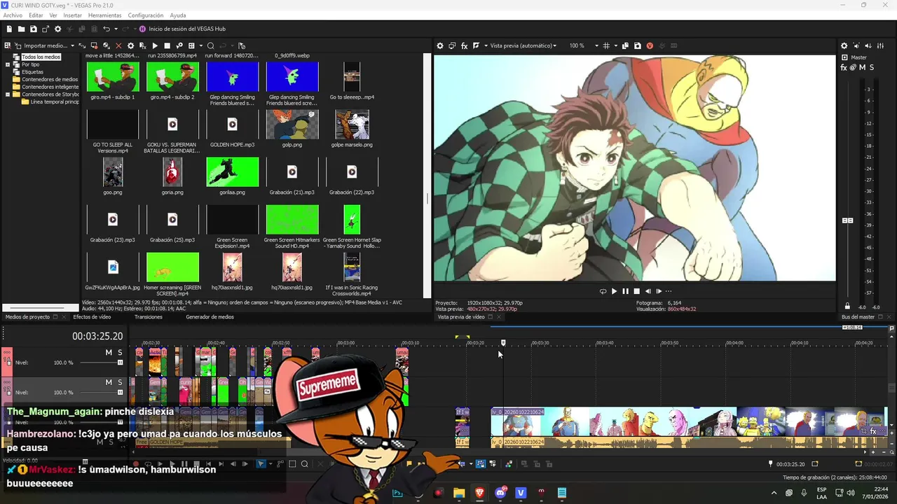Screen dimensions: 897x504
Task: Toggle master bus lock icon
Action: [x=847, y=306]
